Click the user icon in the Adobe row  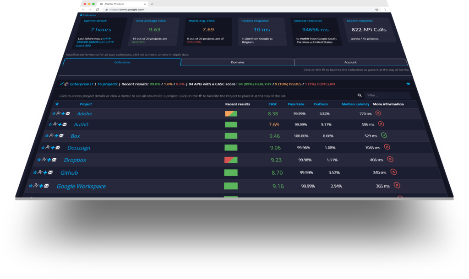tap(59, 113)
